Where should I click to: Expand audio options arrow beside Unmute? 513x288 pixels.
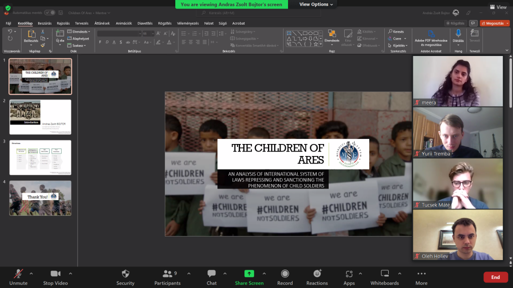[31, 273]
